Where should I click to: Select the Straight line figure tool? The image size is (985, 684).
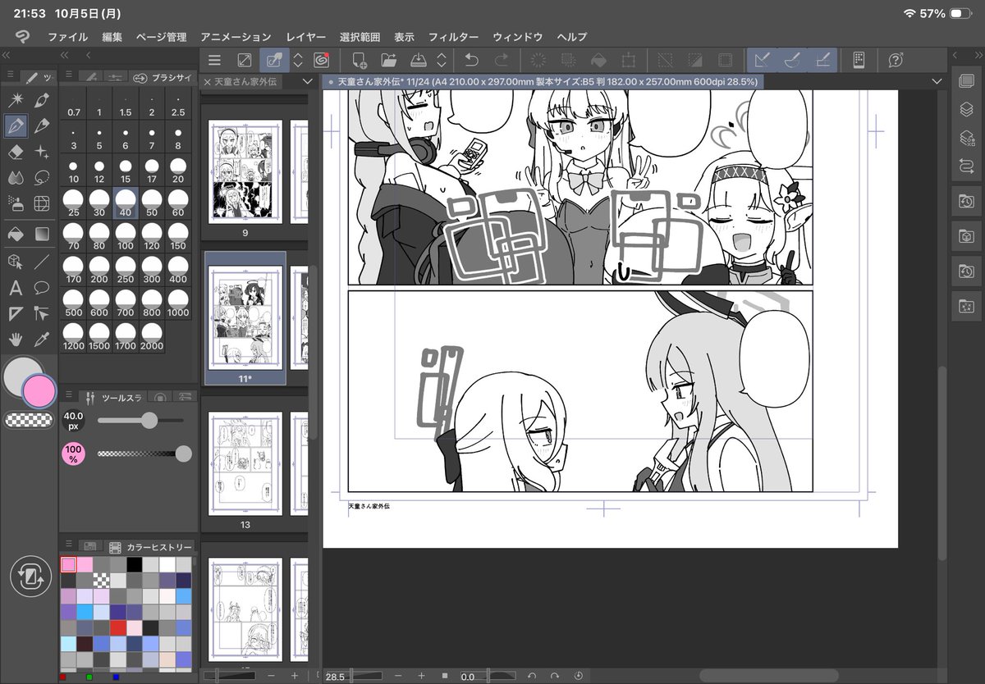coord(41,261)
